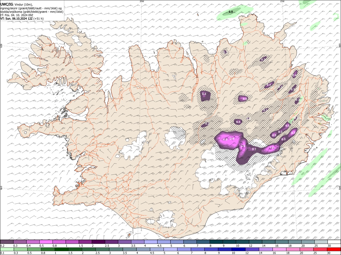The height and width of the screenshot is (255, 341).
Task: Select the light pink 16–18 lower legend swatch
Action: coord(279,249)
